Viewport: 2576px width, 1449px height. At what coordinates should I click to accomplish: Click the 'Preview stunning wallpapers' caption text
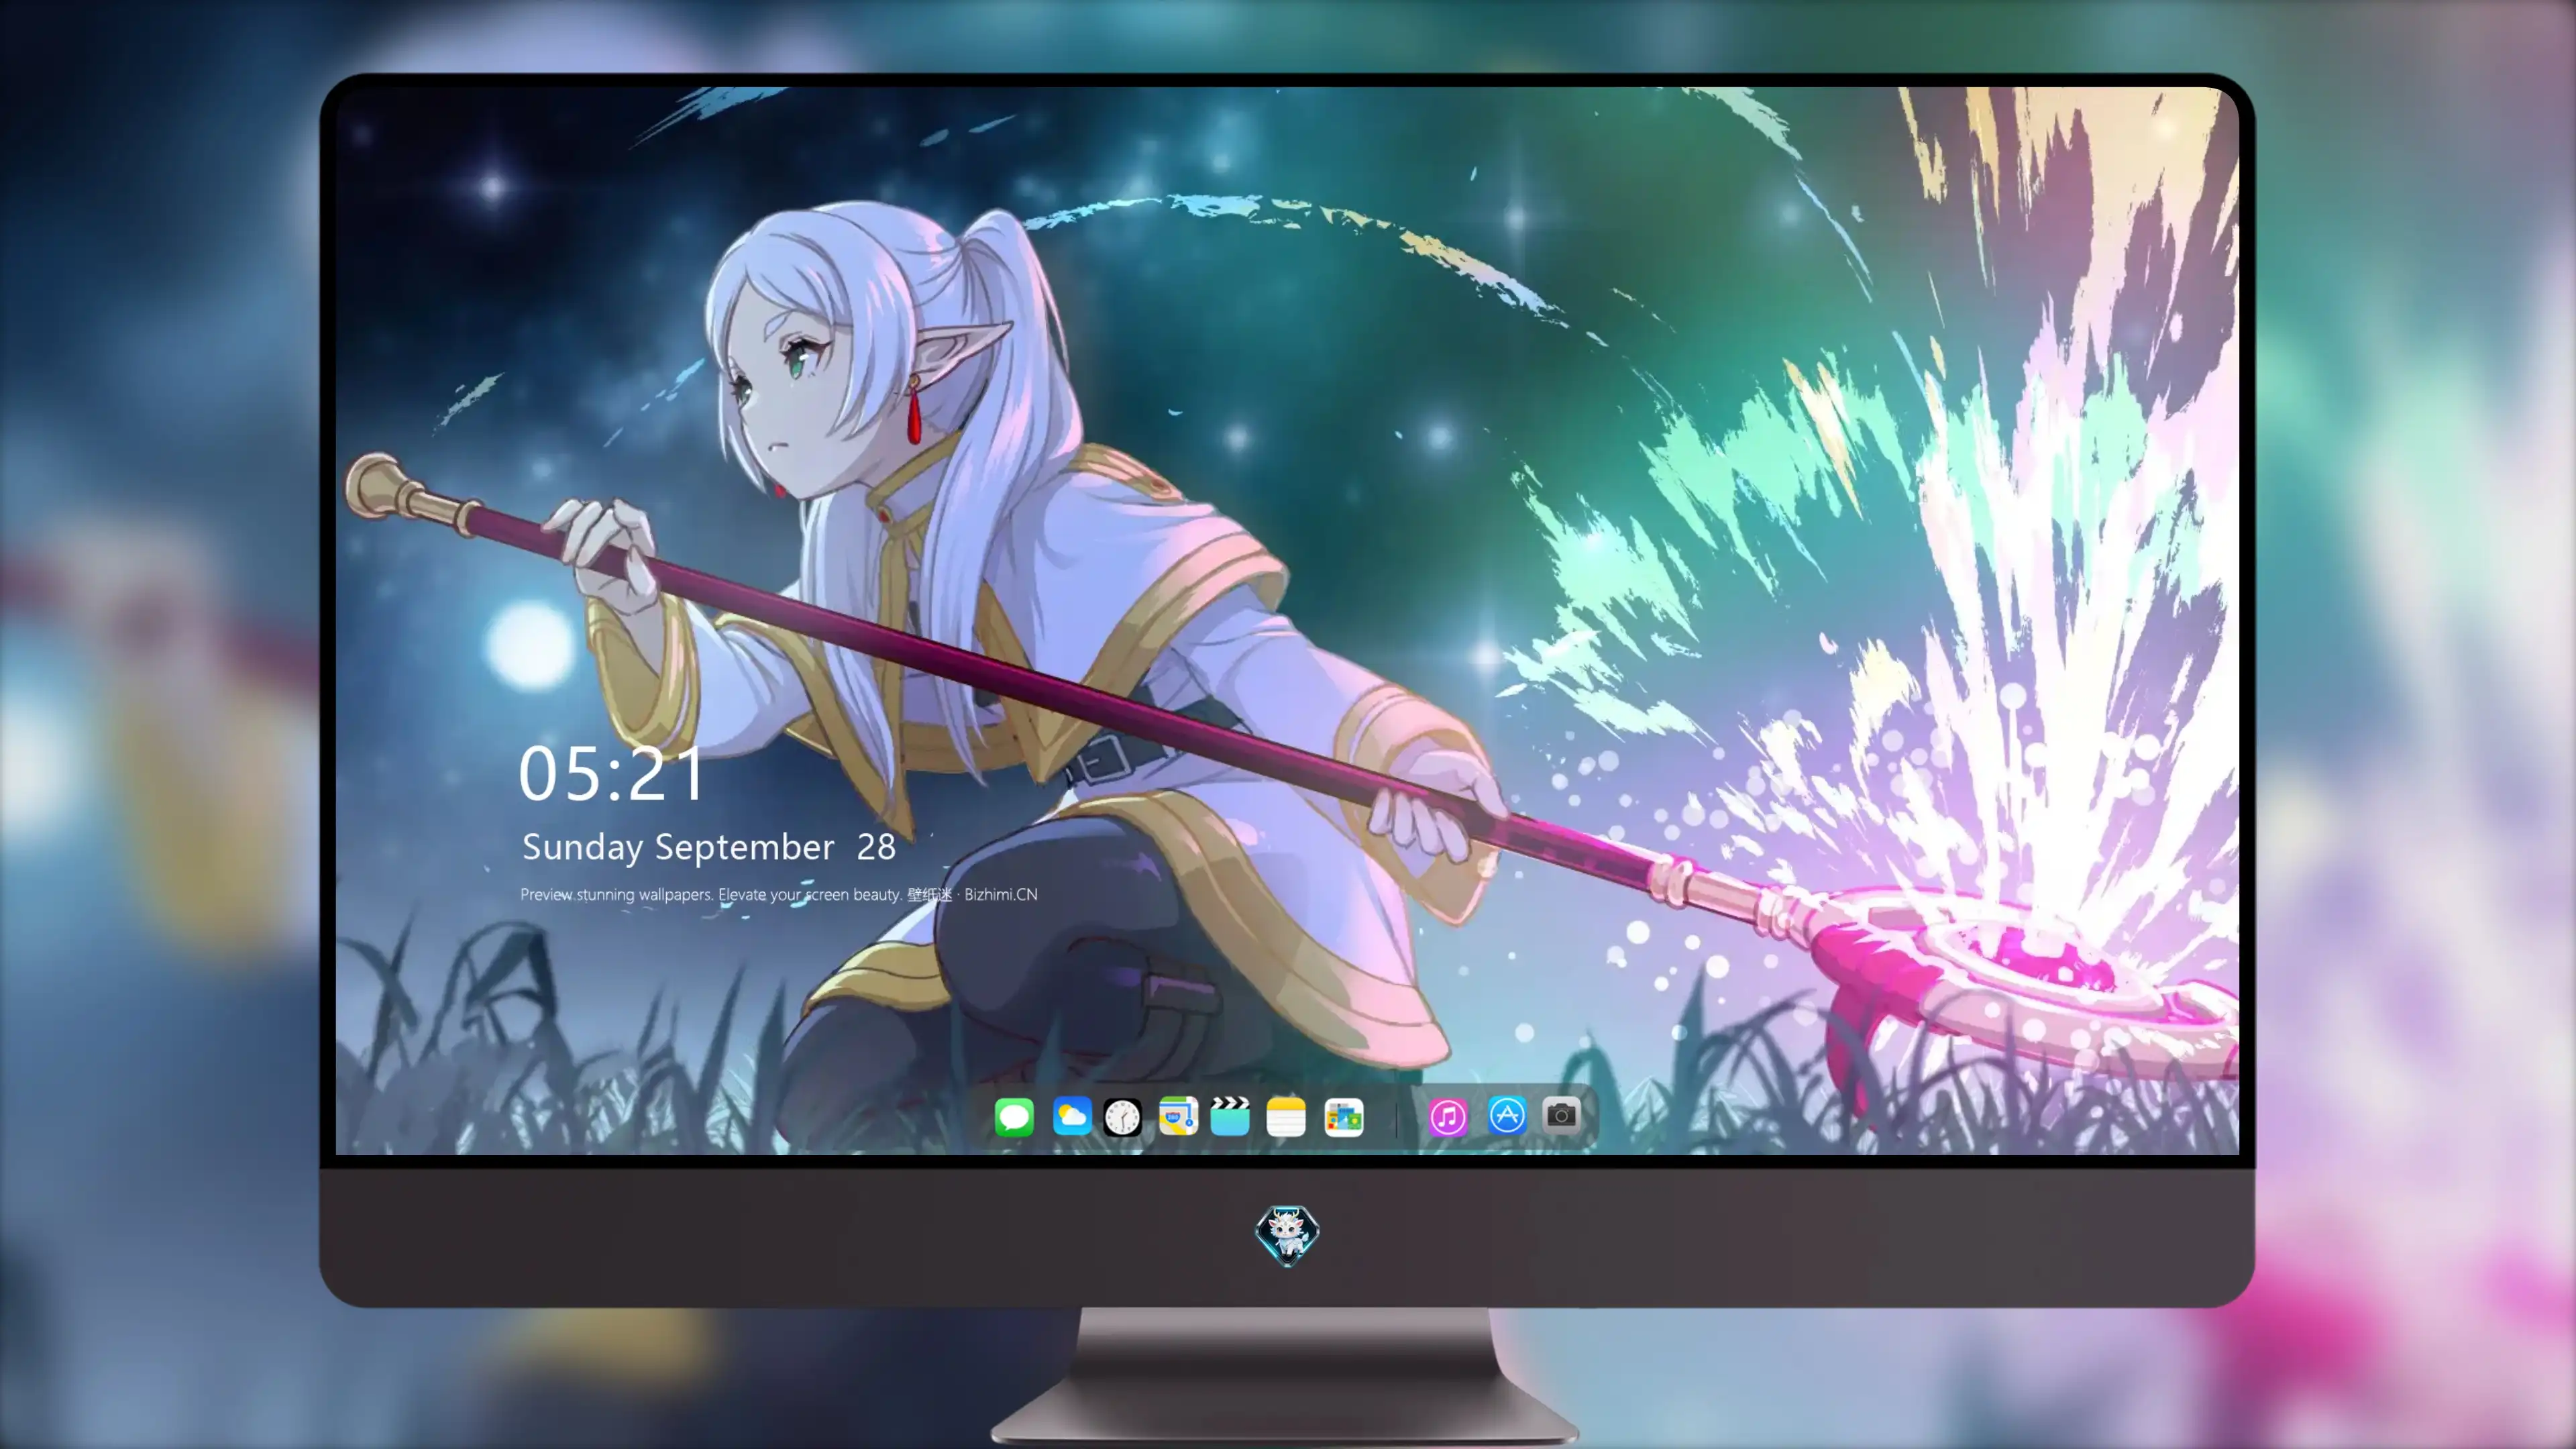779,895
